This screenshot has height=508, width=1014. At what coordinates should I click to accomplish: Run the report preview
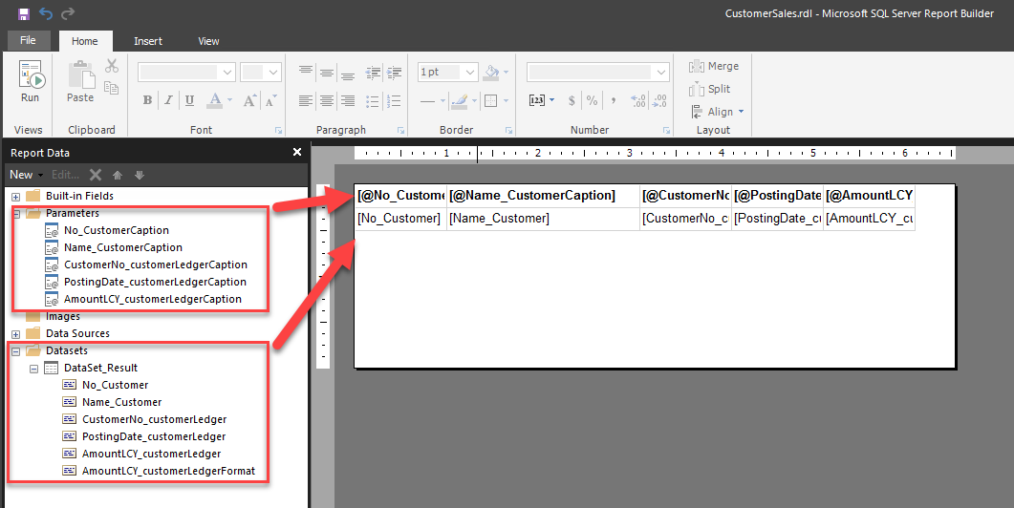[x=31, y=82]
